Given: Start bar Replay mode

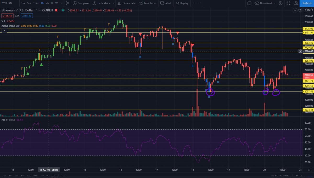Looking at the screenshot, I should [182, 3].
